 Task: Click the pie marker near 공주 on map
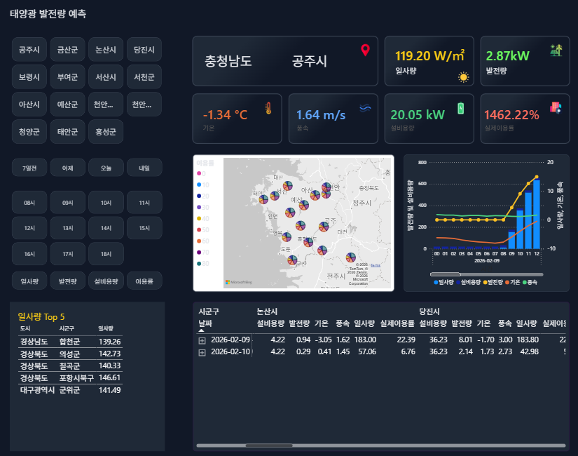click(x=324, y=227)
